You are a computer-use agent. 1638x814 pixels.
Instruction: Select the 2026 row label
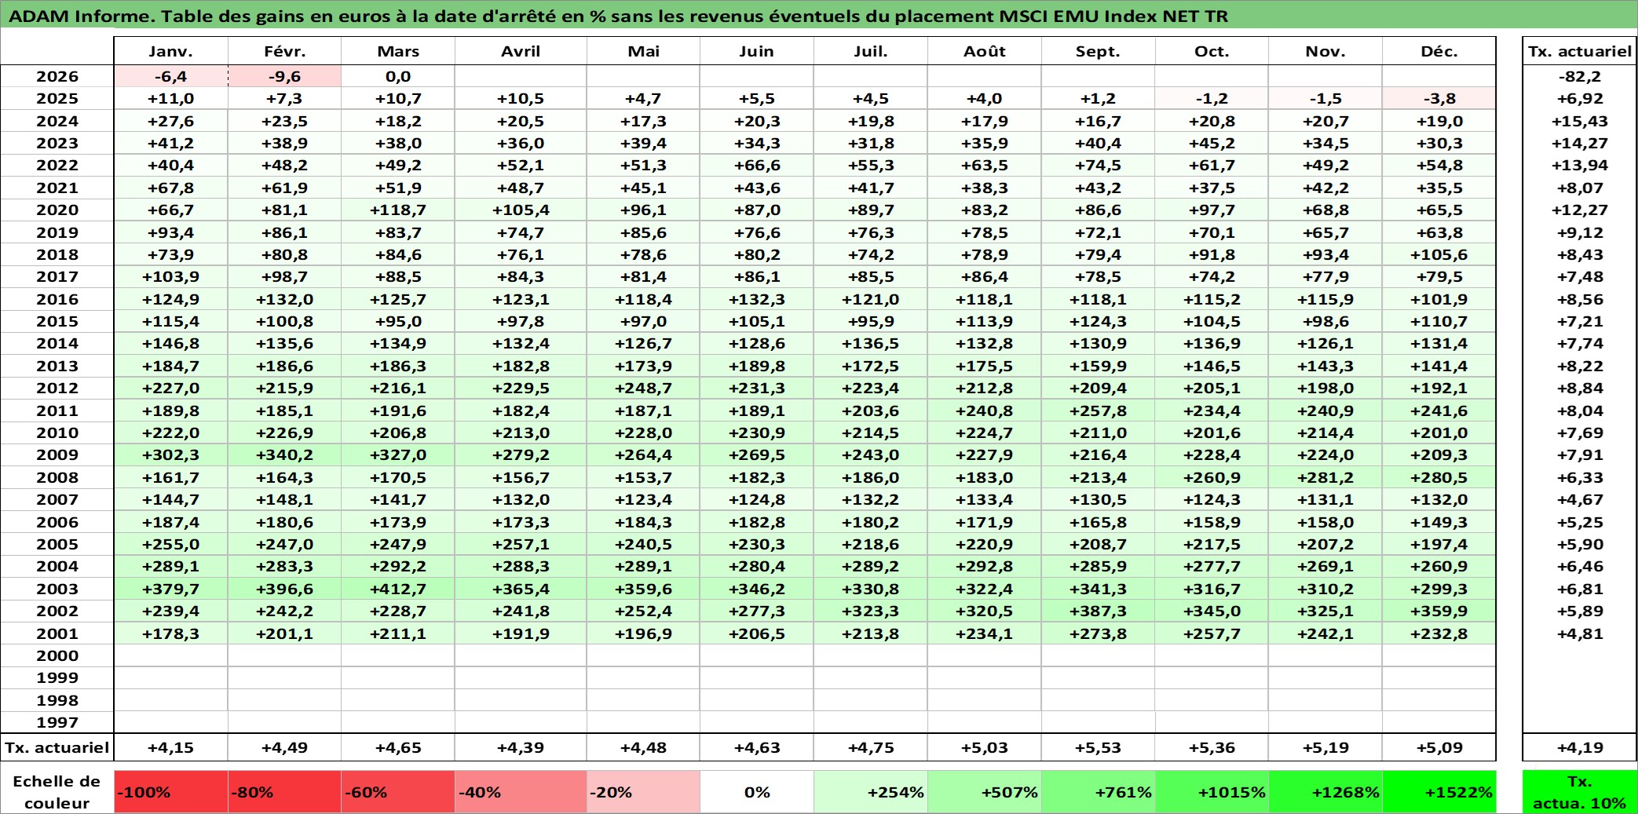pos(57,76)
